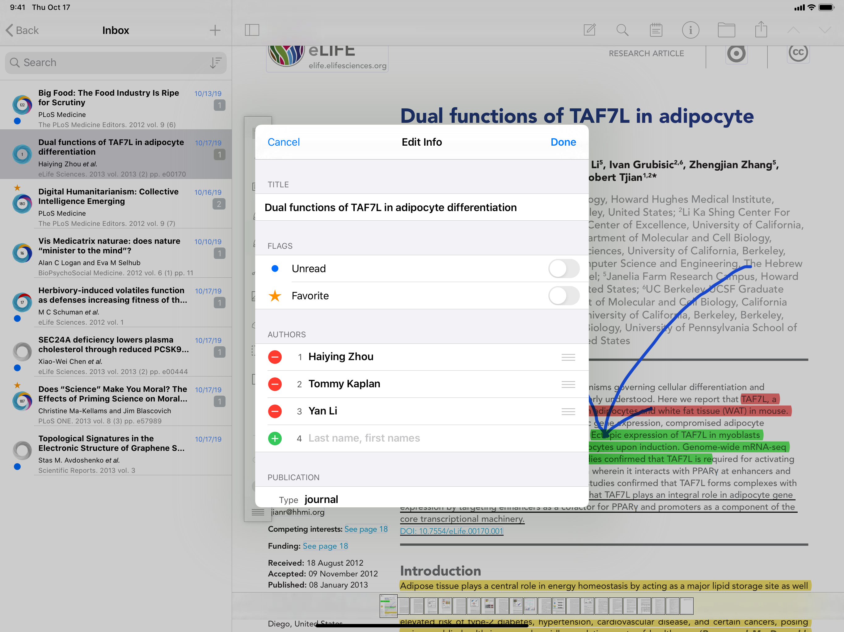
Task: Toggle the Unread flag switch
Action: [563, 268]
